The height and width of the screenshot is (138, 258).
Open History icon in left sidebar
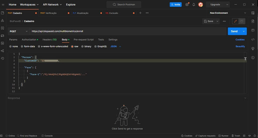click(x=2, y=58)
